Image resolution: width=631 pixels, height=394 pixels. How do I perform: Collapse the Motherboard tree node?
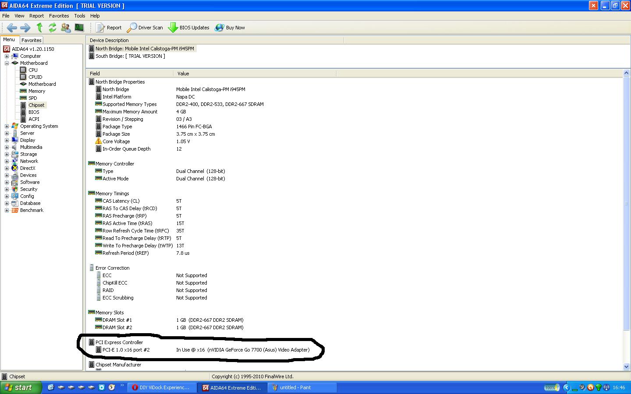(x=7, y=63)
